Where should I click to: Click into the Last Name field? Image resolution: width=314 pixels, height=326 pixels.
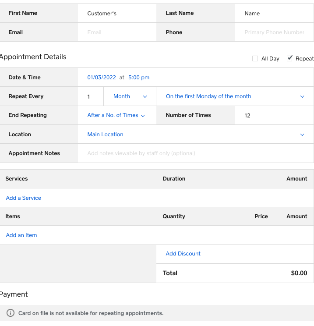coord(274,14)
